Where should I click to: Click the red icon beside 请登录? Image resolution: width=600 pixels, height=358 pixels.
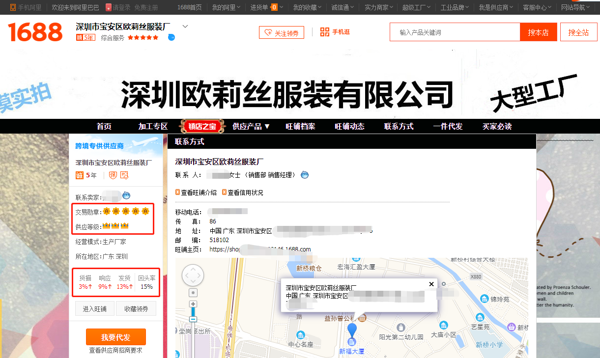109,7
